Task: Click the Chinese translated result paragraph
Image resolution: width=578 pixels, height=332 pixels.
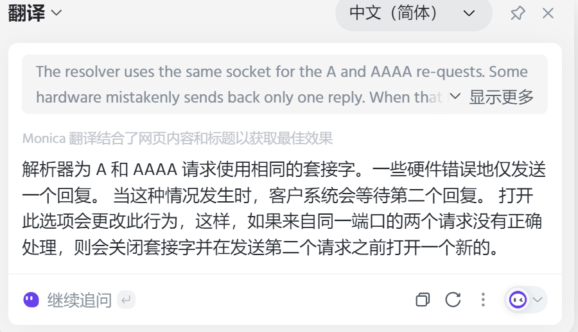Action: click(x=283, y=208)
